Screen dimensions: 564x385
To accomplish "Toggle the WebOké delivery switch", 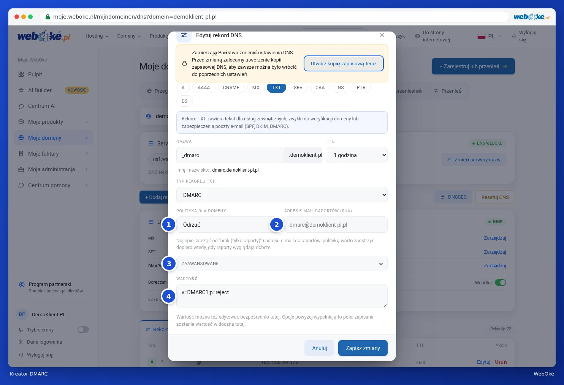I will (501, 282).
